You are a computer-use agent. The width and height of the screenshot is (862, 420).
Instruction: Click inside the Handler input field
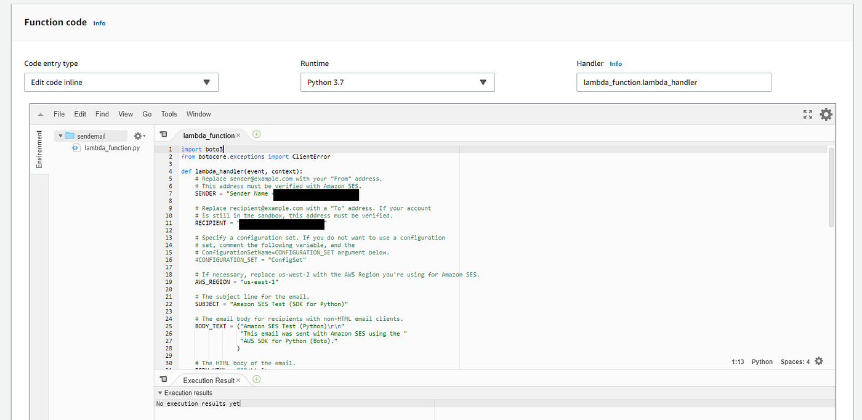click(673, 82)
